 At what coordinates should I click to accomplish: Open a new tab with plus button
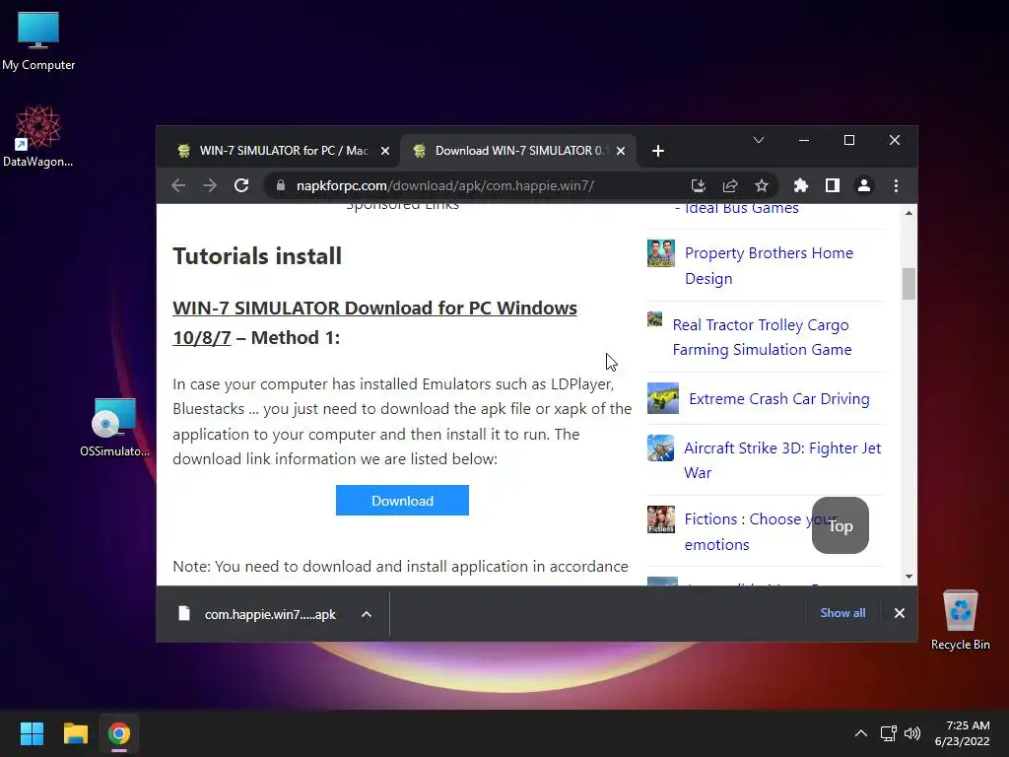tap(657, 151)
